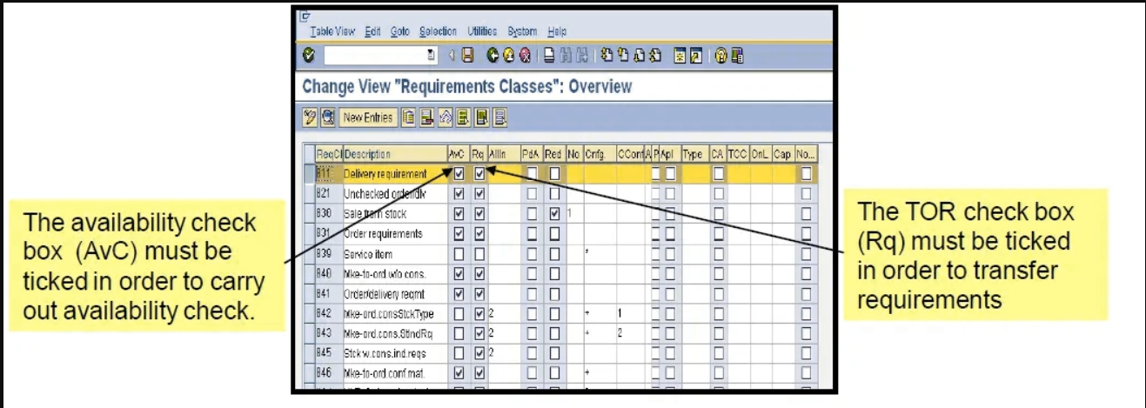Image resolution: width=1146 pixels, height=408 pixels.
Task: Open the Goto menu
Action: (x=400, y=32)
